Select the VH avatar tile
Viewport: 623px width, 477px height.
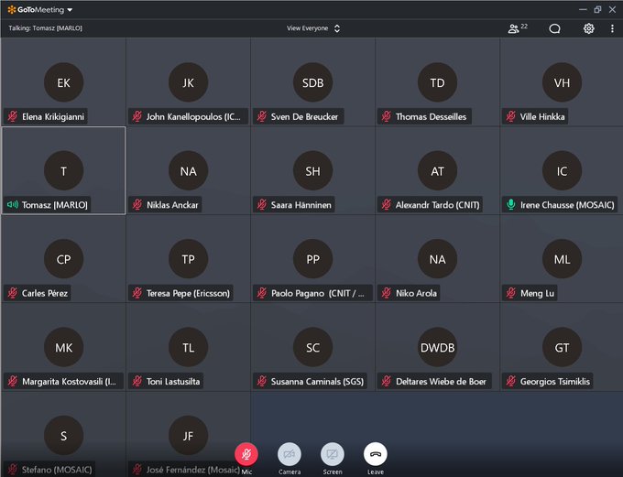coord(562,82)
